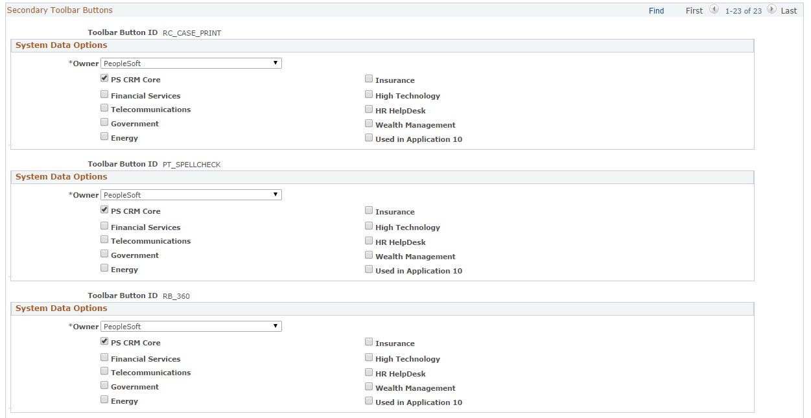The height and width of the screenshot is (418, 811).
Task: Check Energy under RB_360
Action: coord(104,400)
